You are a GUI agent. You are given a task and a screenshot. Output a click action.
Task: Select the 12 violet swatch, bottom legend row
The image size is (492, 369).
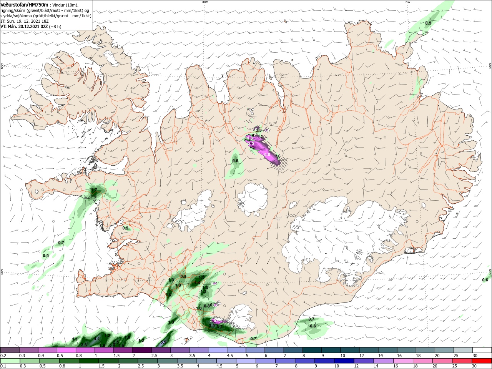point(364,361)
